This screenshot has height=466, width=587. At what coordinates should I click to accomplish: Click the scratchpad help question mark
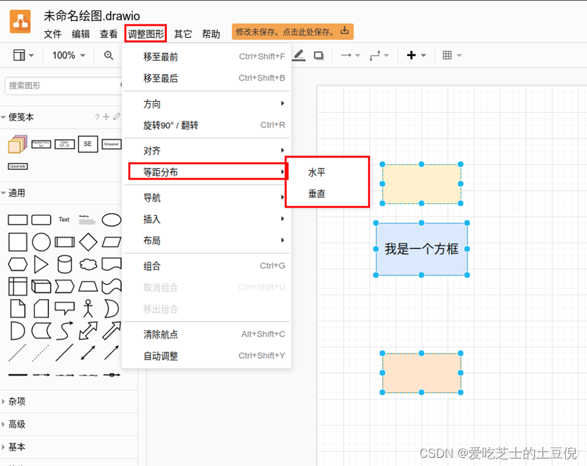click(97, 117)
